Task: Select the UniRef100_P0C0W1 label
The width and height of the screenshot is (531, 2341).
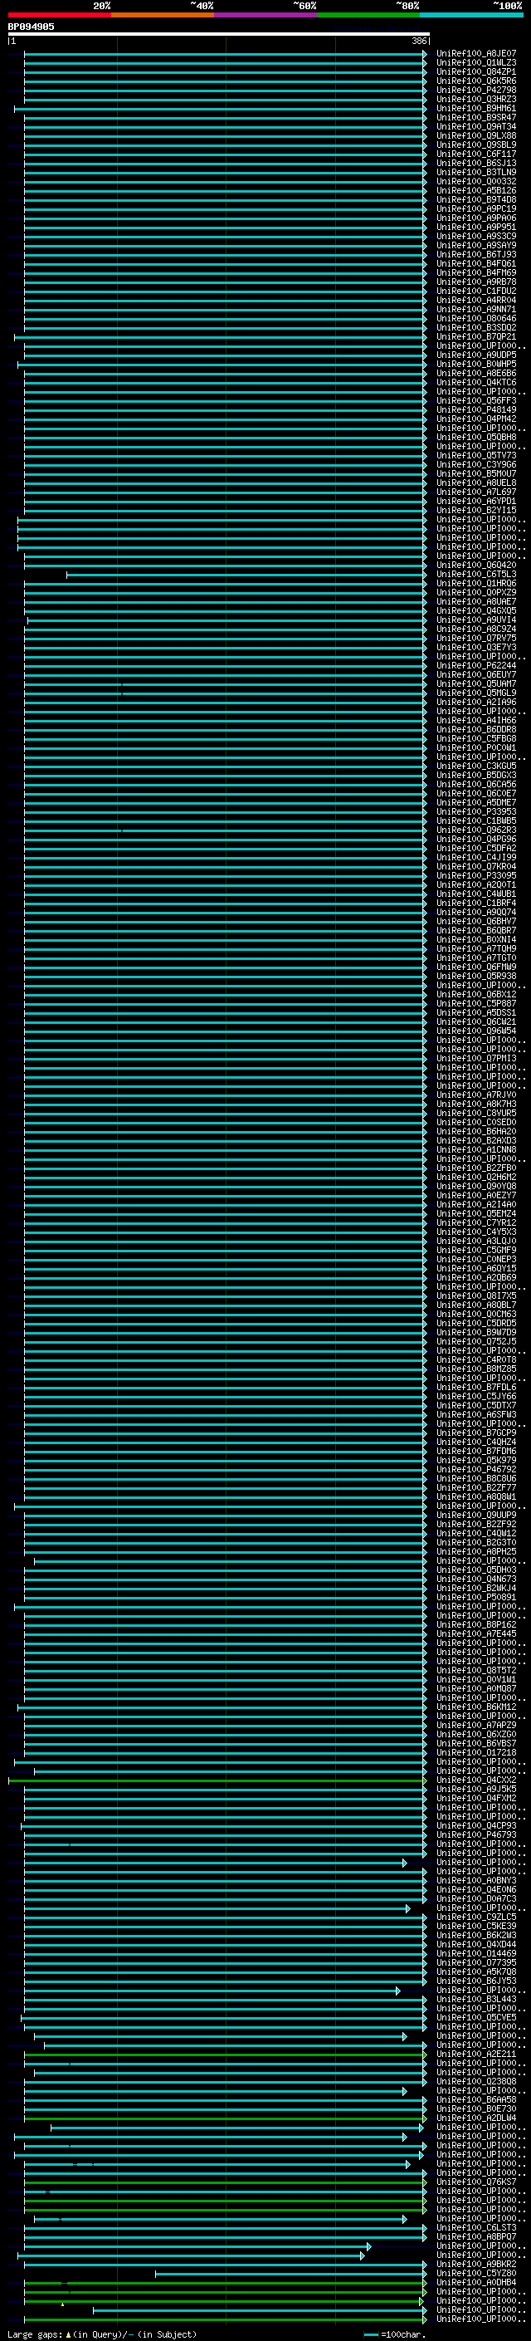Action: point(475,747)
